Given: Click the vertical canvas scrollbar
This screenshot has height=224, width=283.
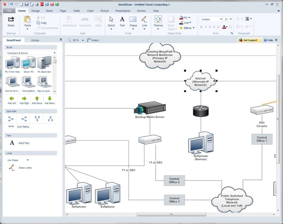Looking at the screenshot, I should pyautogui.click(x=278, y=119).
